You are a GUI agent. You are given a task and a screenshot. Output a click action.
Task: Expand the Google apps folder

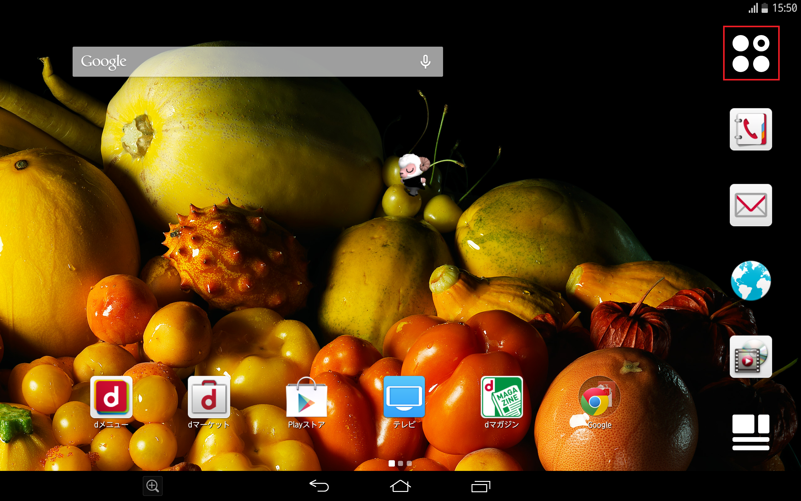coord(599,397)
